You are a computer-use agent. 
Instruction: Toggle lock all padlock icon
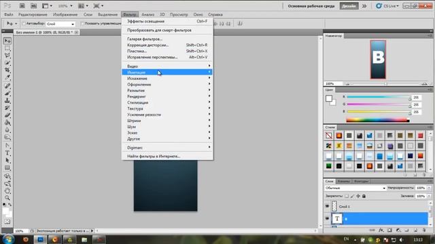point(364,196)
